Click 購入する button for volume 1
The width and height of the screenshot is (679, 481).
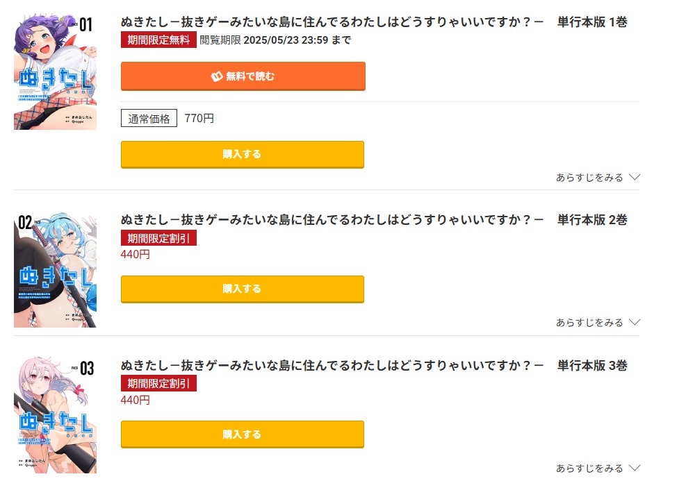[243, 153]
